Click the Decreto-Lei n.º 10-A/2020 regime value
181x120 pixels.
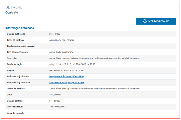[66, 70]
